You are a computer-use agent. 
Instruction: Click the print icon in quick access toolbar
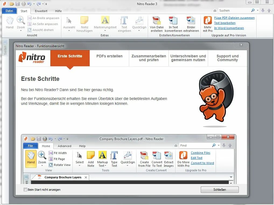[x=23, y=4]
